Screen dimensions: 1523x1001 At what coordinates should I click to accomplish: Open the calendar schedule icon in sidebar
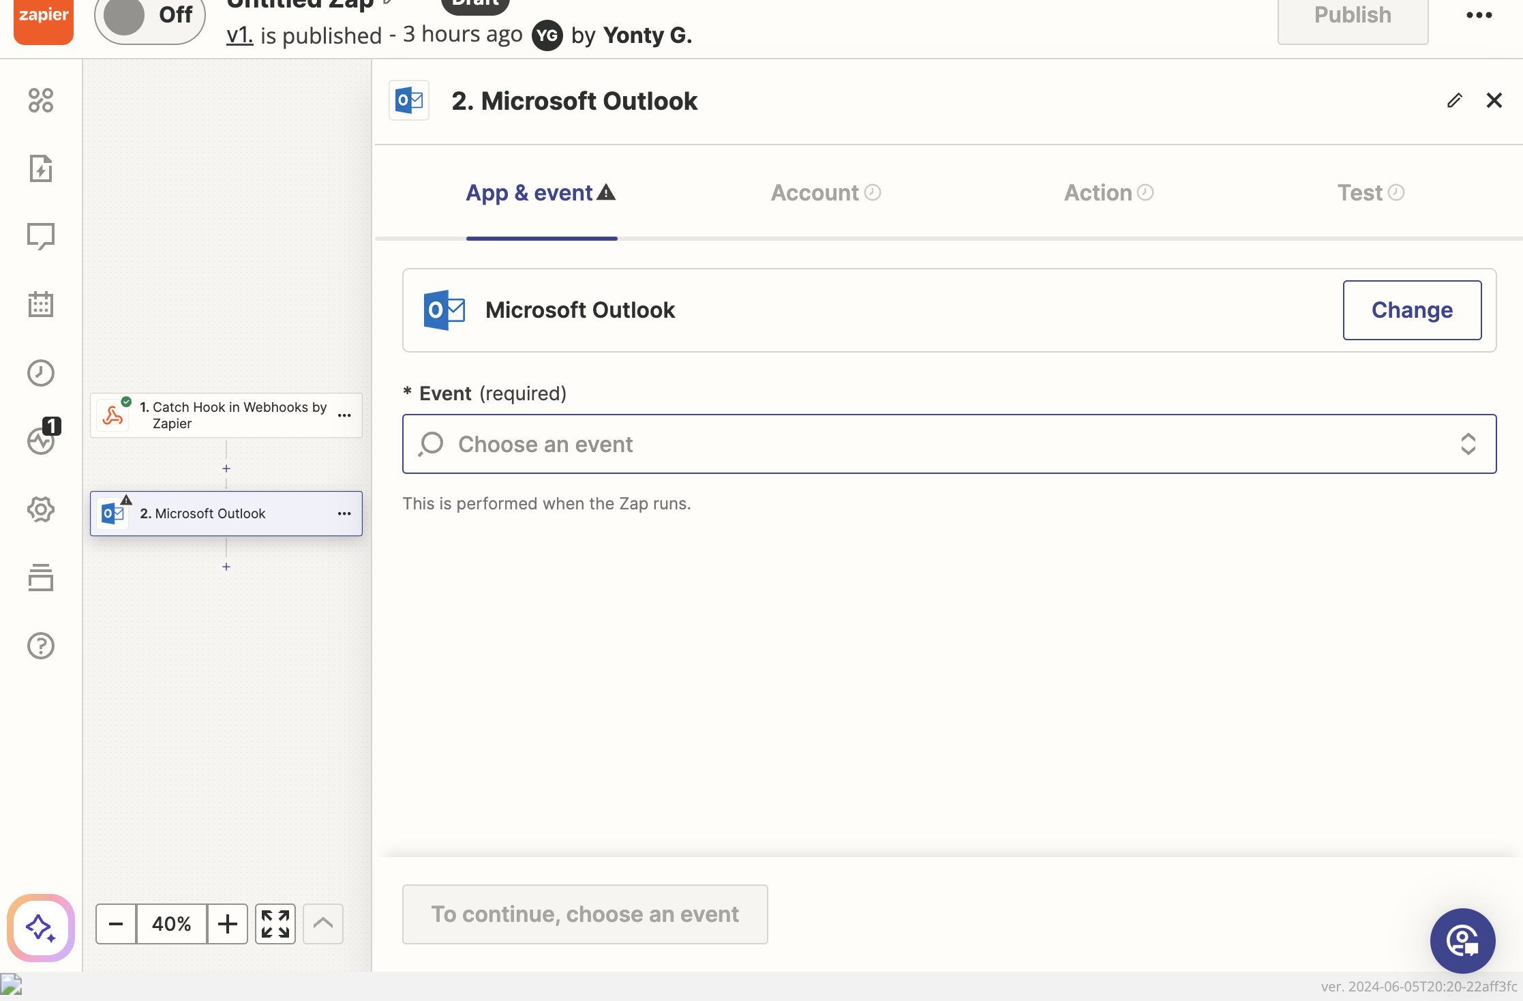click(x=41, y=304)
